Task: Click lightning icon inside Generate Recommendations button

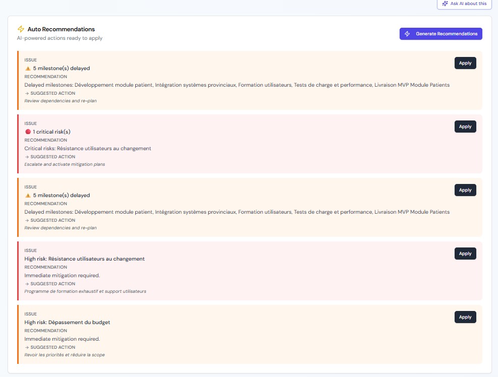Action: click(407, 34)
